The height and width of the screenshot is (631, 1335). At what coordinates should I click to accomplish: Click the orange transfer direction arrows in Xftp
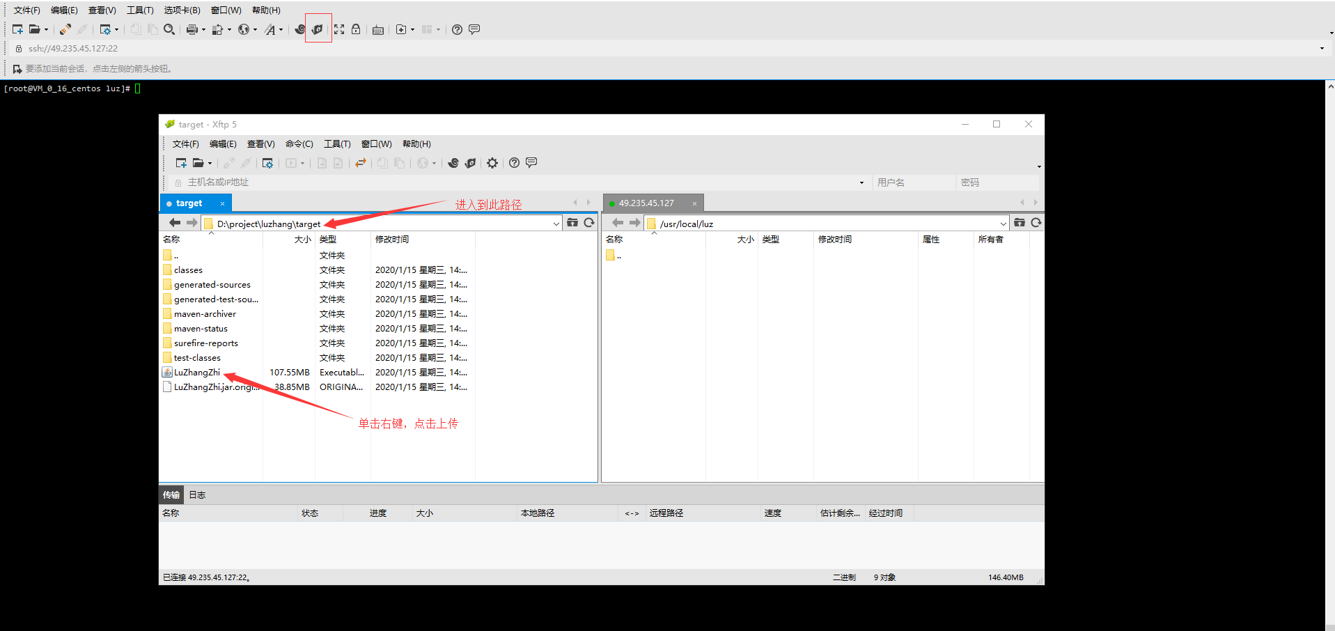click(361, 163)
